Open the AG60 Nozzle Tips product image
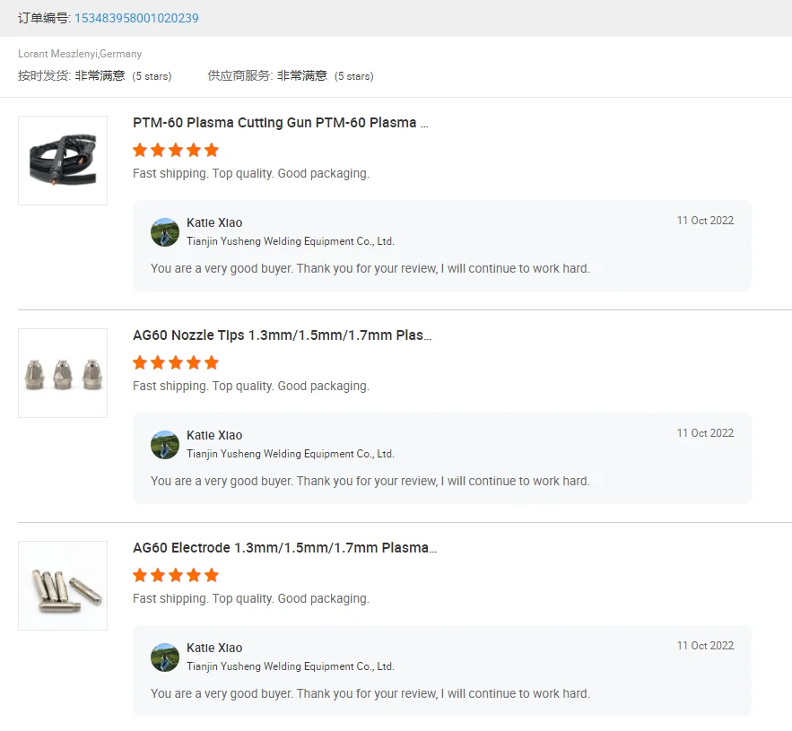Viewport: 792px width, 731px height. click(x=63, y=373)
